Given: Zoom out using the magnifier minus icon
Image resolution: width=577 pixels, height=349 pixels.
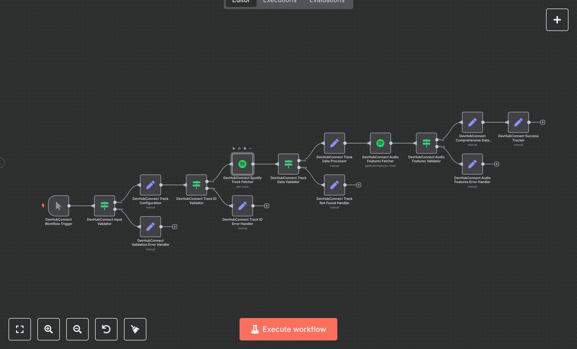Looking at the screenshot, I should 77,329.
